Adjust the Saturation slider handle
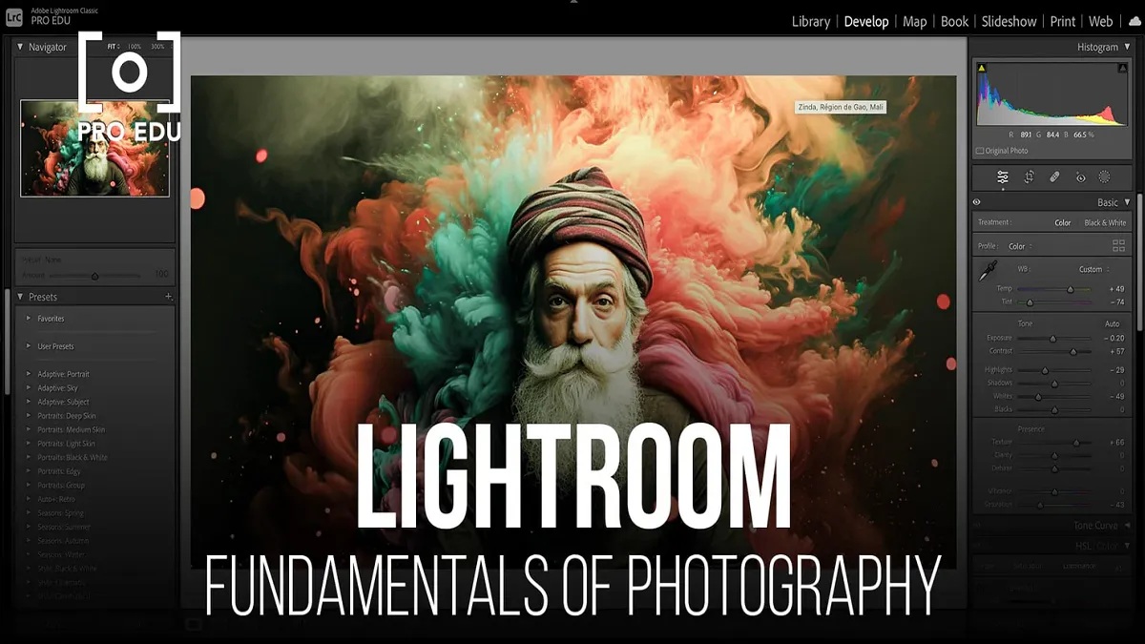This screenshot has width=1145, height=644. (x=1040, y=505)
